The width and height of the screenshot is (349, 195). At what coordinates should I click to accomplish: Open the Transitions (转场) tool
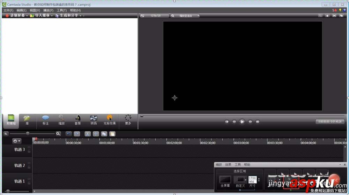click(x=94, y=120)
